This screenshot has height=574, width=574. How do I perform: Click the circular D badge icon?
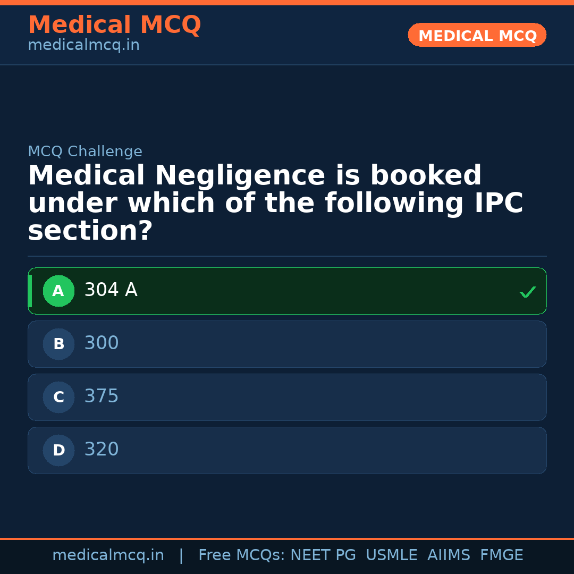coord(58,450)
